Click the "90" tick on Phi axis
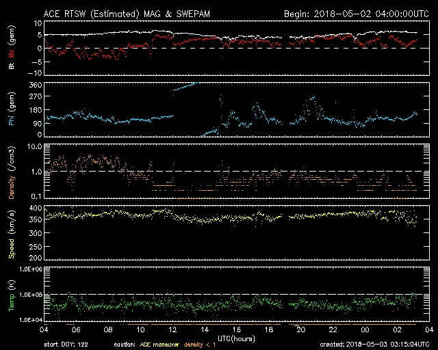The width and height of the screenshot is (438, 350). [x=38, y=124]
